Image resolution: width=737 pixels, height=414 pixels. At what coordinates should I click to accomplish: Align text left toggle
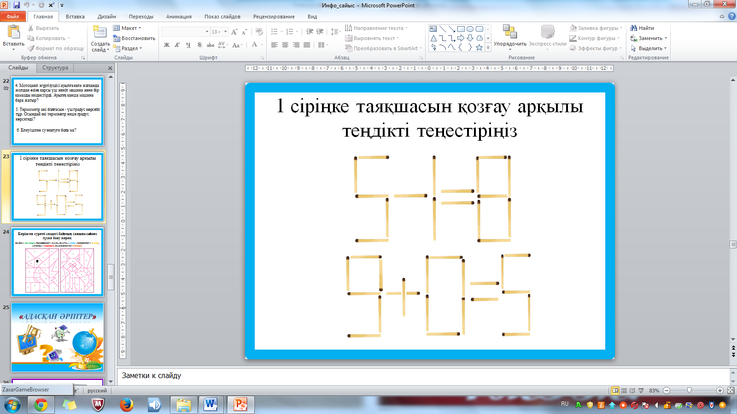tap(275, 45)
